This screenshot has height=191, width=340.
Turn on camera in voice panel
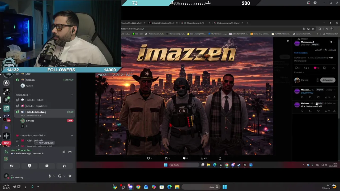click(x=12, y=166)
